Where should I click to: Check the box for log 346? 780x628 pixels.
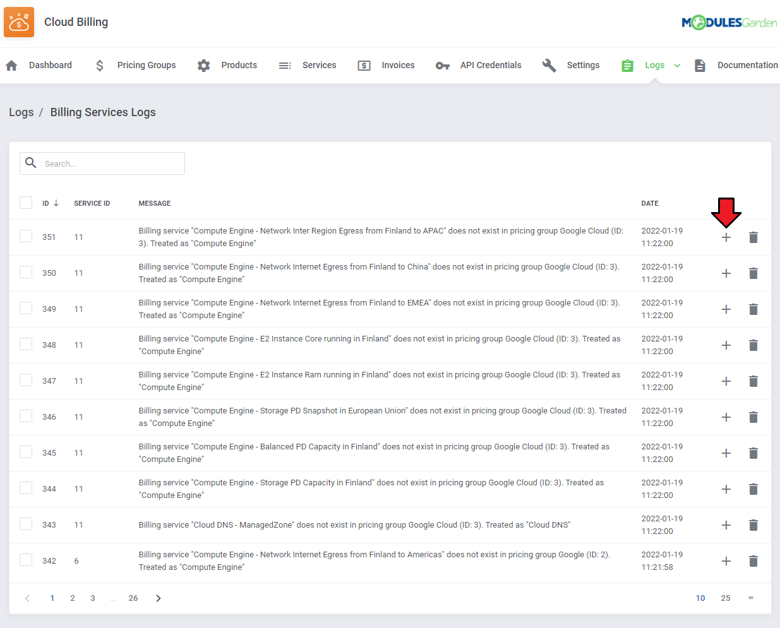coord(26,416)
